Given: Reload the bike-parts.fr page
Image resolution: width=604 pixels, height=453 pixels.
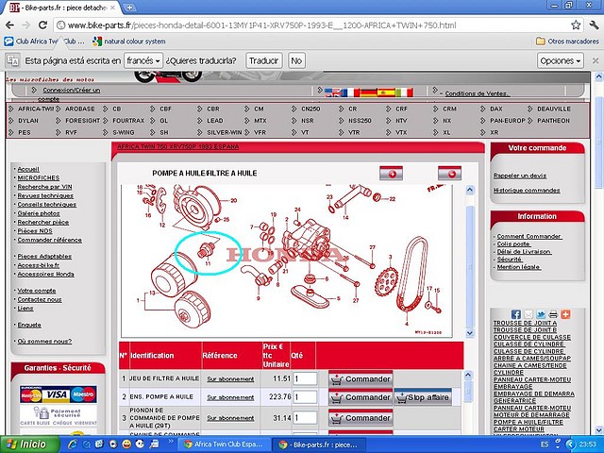Looking at the screenshot, I should click(x=42, y=25).
